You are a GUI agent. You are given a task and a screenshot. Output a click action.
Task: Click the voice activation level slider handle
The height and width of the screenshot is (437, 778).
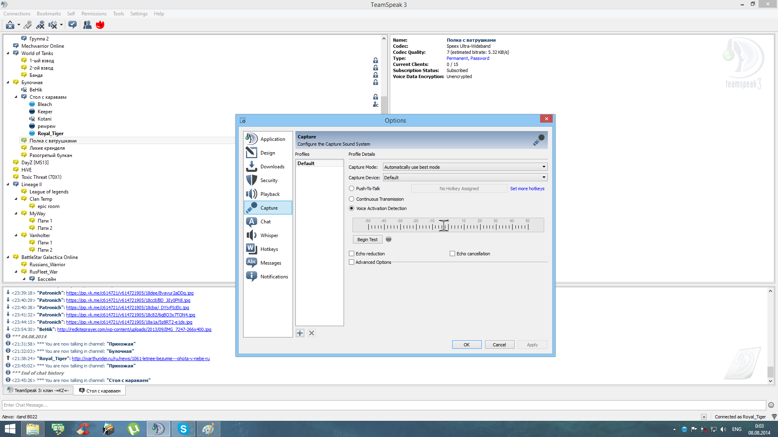(444, 225)
